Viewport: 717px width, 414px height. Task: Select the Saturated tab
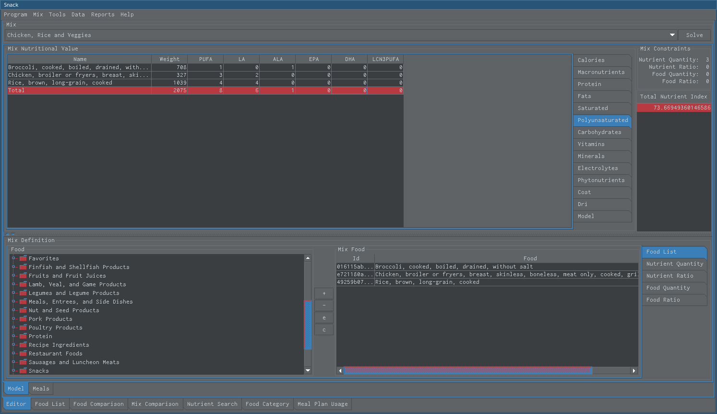pos(602,108)
